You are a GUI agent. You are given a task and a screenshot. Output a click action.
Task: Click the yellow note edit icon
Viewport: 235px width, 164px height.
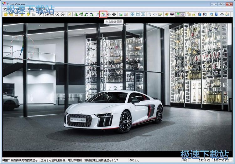[x=69, y=14]
